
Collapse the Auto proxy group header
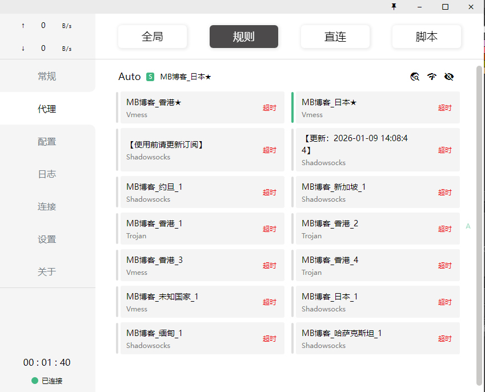coord(130,77)
